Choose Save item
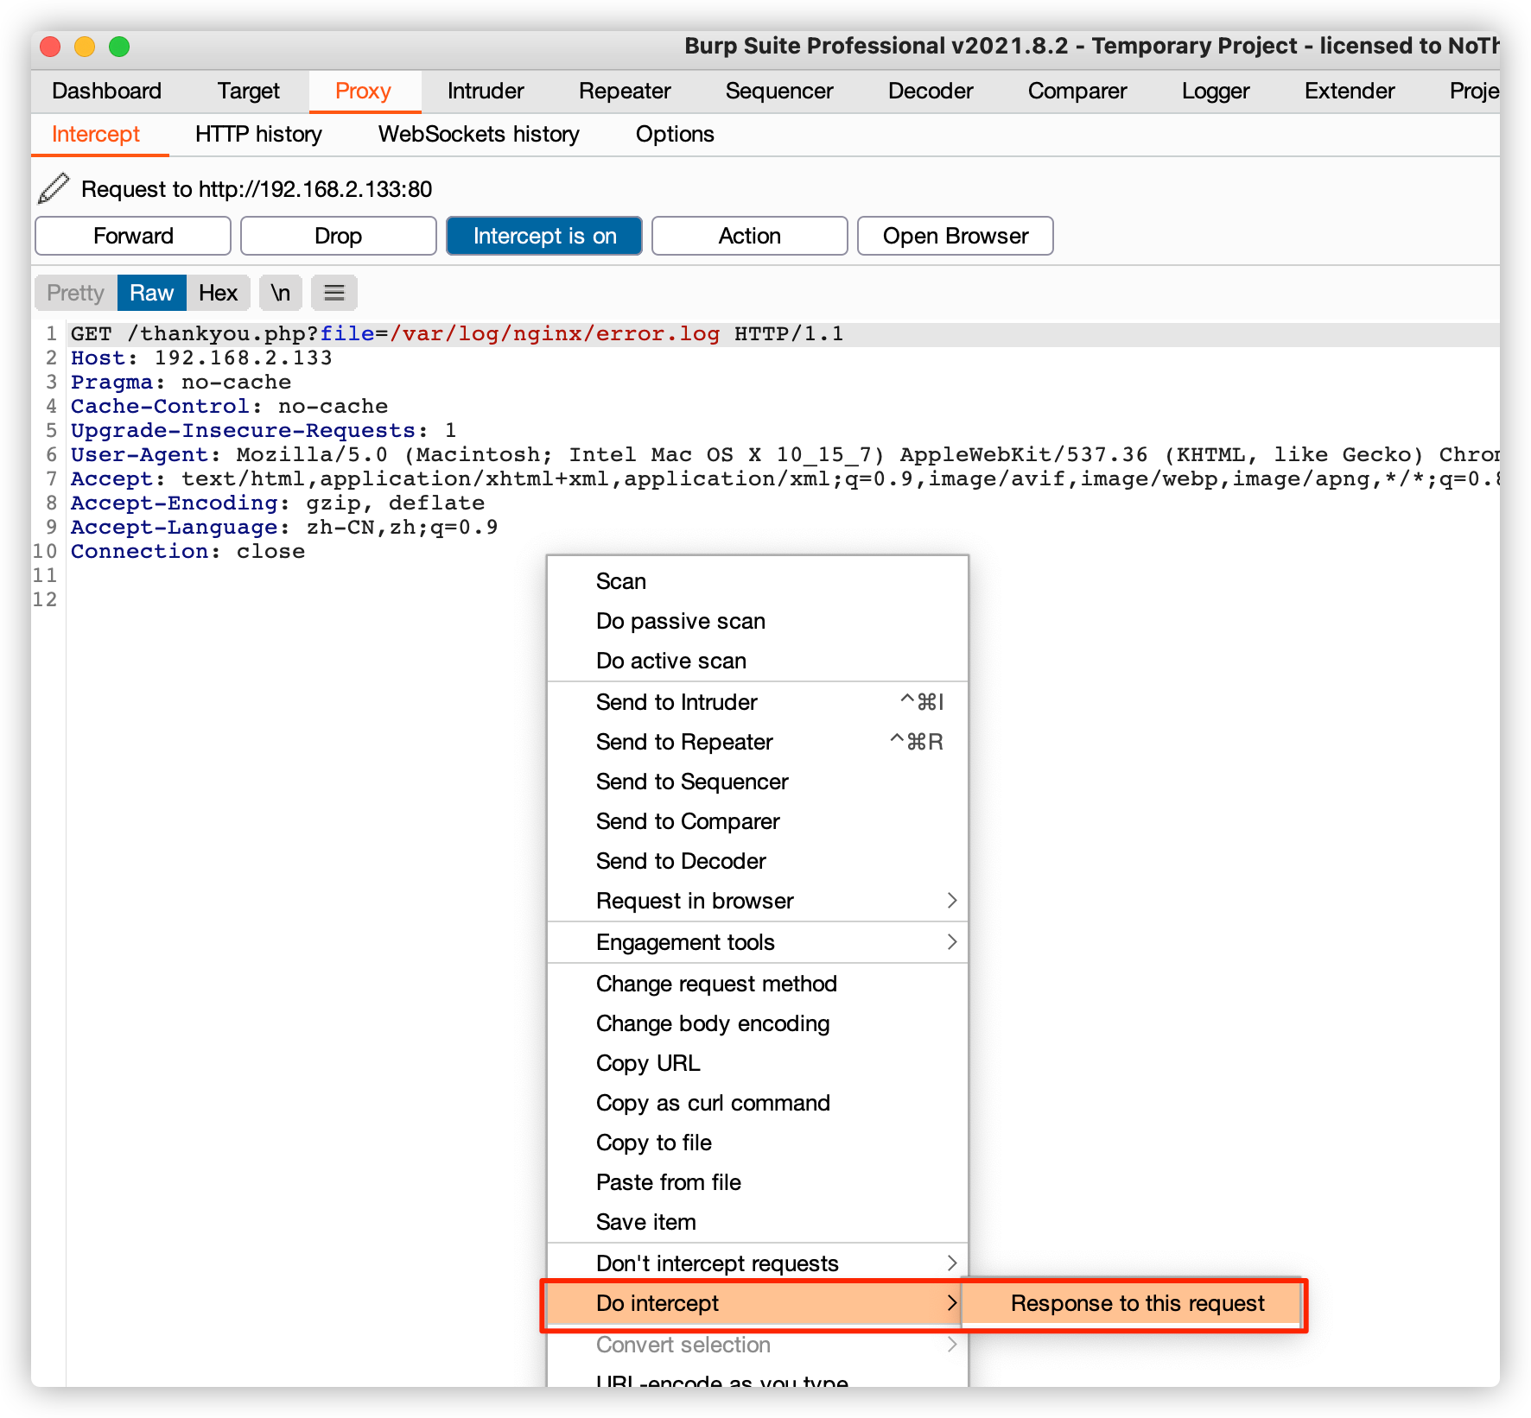 (x=758, y=1222)
